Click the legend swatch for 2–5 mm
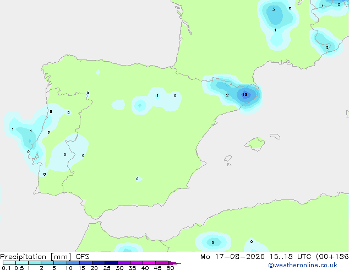Screen dimensions: 349x270 point(47,263)
